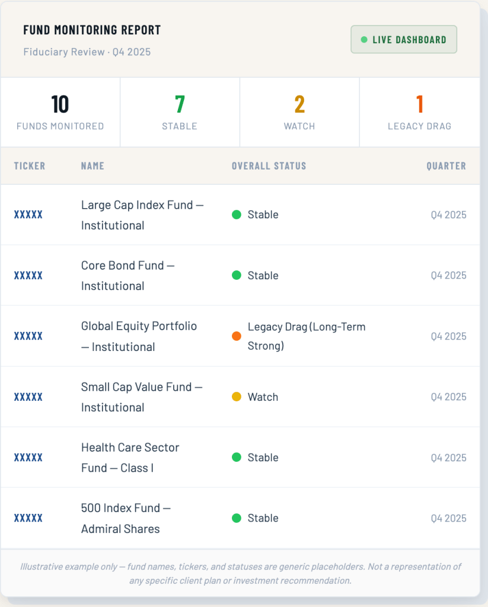Screen dimensions: 488x607
Task: Click orange Legacy Drag status dot
Action: coord(237,336)
